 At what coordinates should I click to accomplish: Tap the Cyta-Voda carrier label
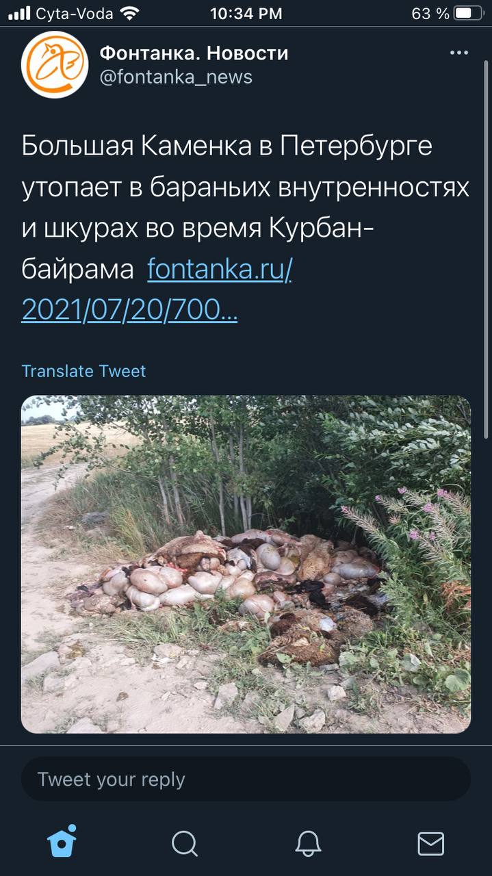(75, 13)
